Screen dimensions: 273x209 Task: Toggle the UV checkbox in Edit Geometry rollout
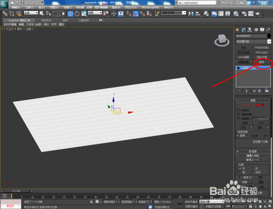pyautogui.click(x=240, y=177)
